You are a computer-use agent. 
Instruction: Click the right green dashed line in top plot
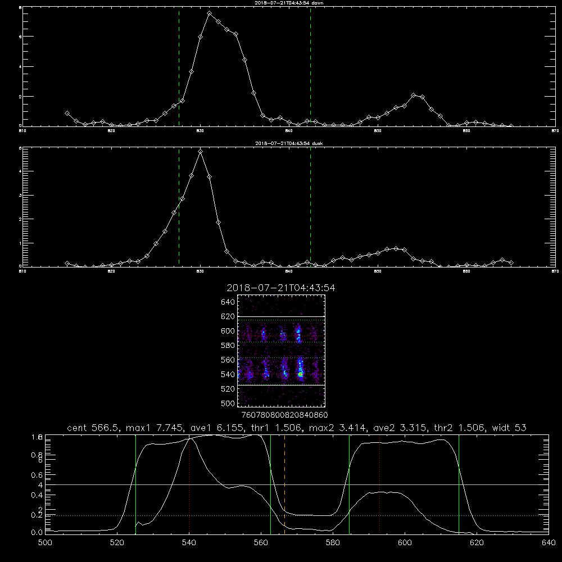pos(310,67)
